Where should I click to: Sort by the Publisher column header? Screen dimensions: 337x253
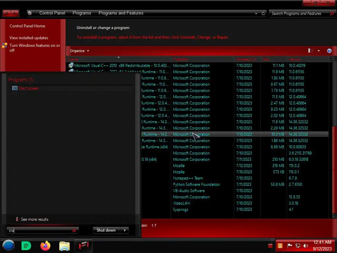pos(203,59)
